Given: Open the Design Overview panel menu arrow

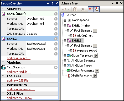Looking at the screenshot, I should coord(48,3).
